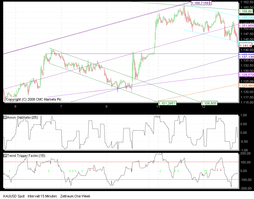This screenshot has height=199, width=254.
Task: Close the Aroon Oszillator (25) indicator panel
Action: 4,117
